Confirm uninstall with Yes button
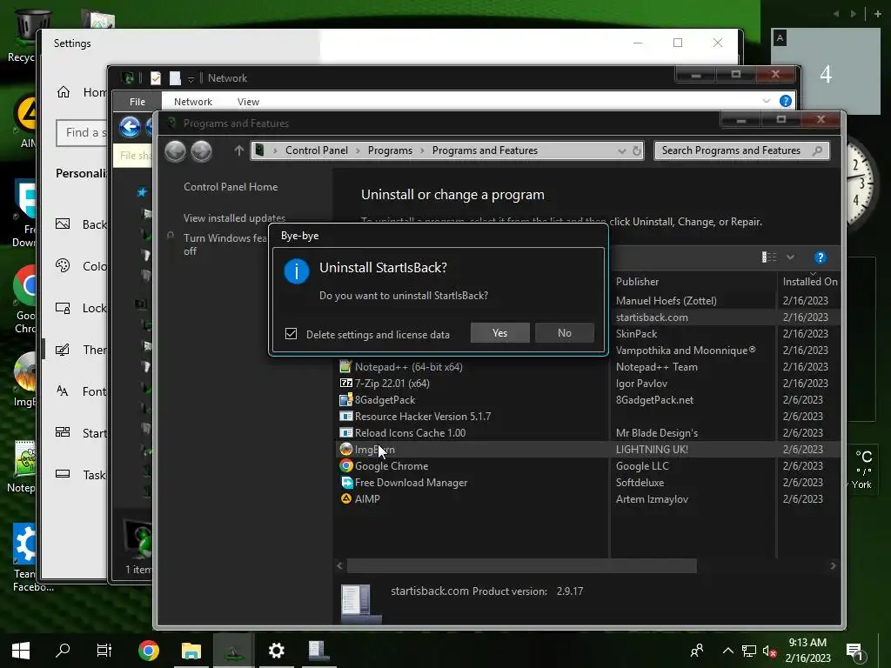This screenshot has height=668, width=891. tap(499, 333)
